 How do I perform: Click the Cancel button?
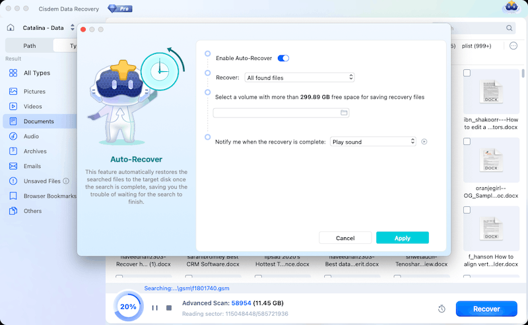tap(345, 238)
